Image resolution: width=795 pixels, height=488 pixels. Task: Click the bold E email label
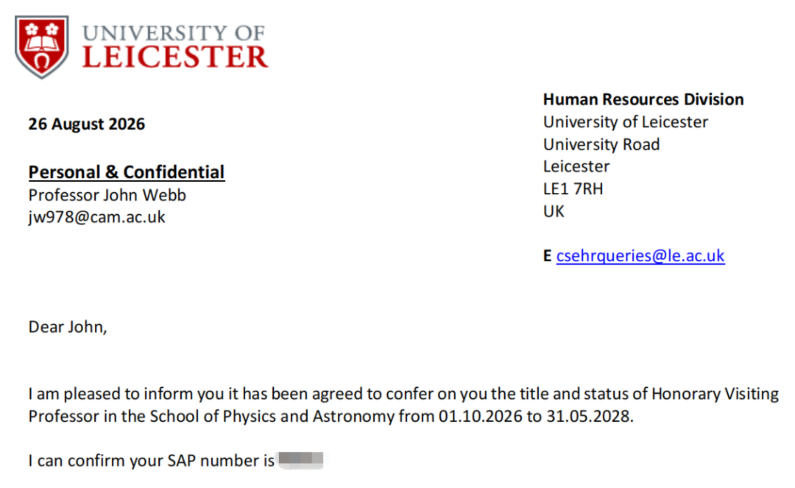[x=547, y=256]
